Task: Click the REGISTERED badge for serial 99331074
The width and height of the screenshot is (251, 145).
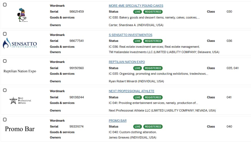Action: pos(153,126)
